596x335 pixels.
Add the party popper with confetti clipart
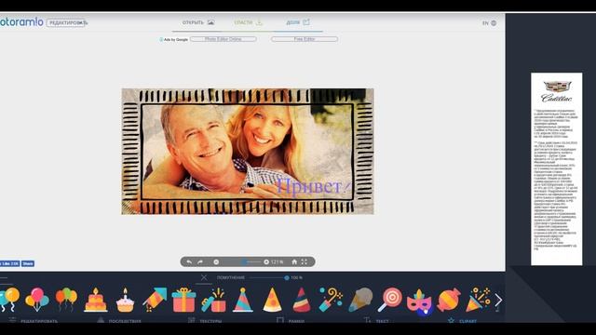[331, 300]
